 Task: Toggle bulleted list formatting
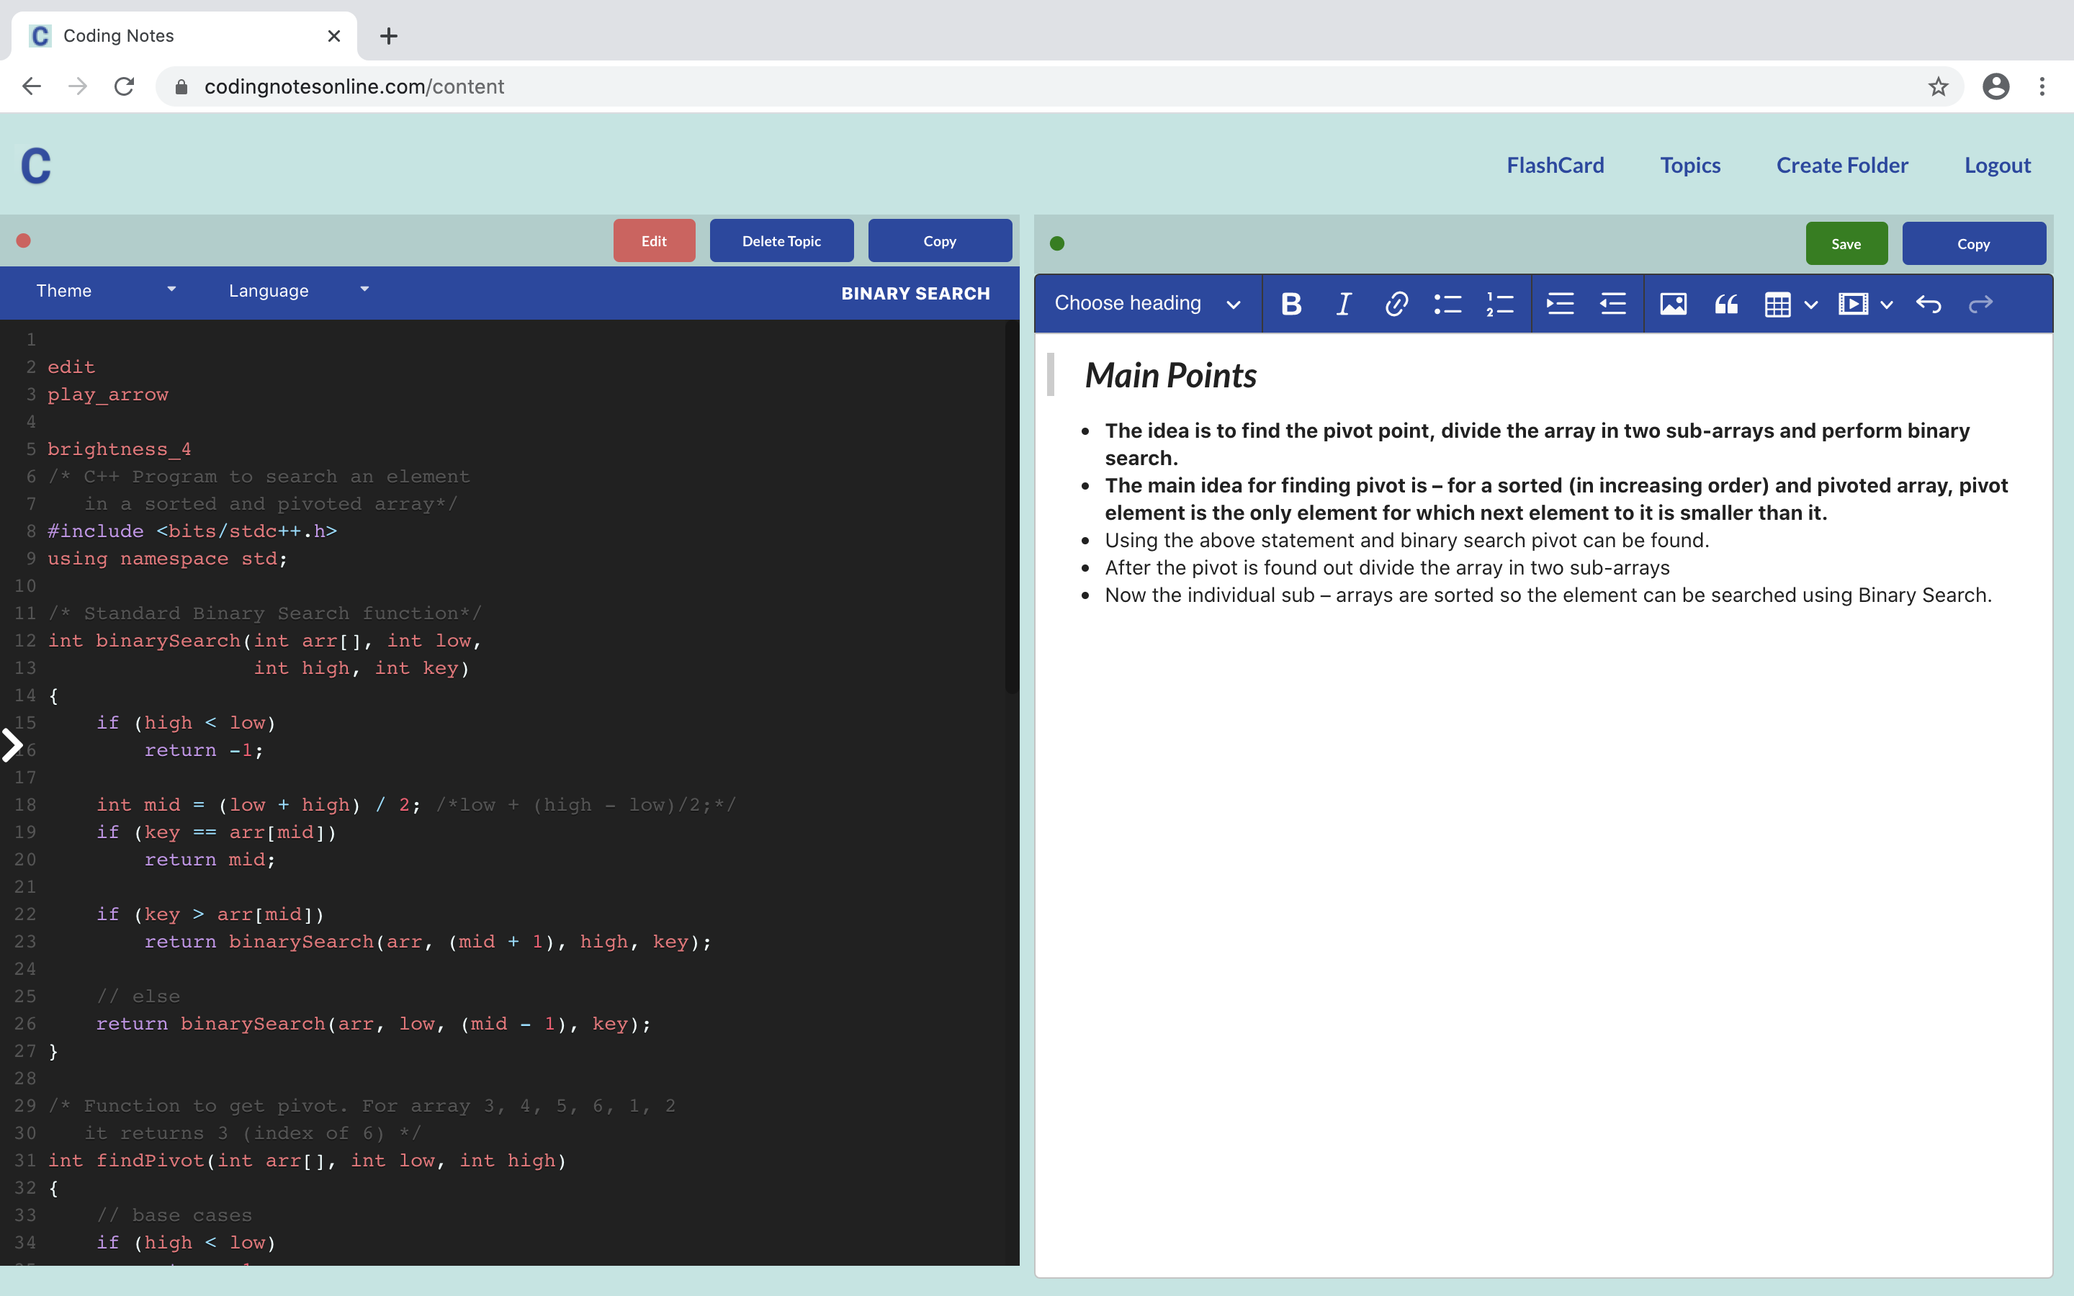pyautogui.click(x=1447, y=303)
